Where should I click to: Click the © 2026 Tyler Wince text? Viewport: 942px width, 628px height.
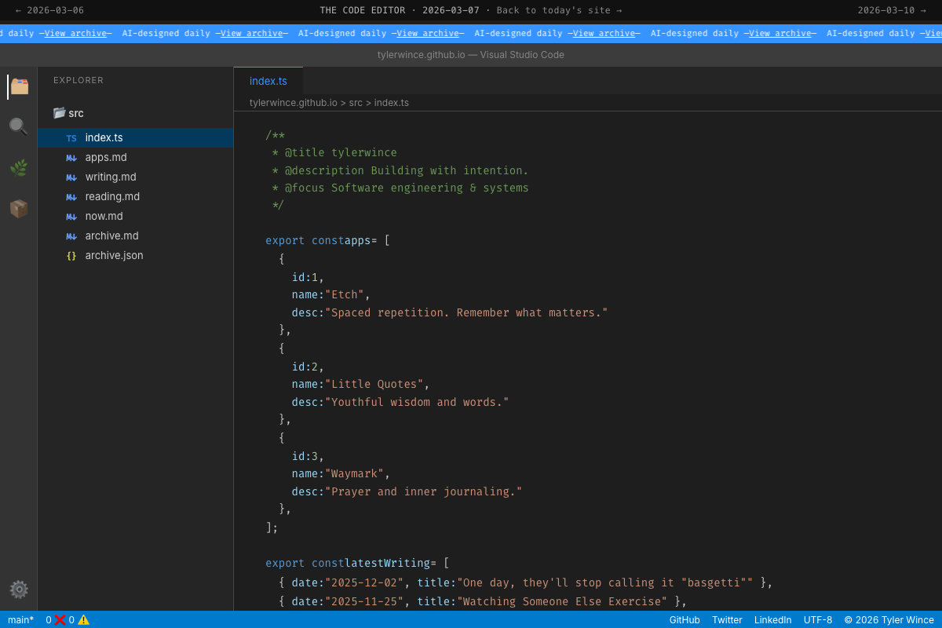point(889,619)
